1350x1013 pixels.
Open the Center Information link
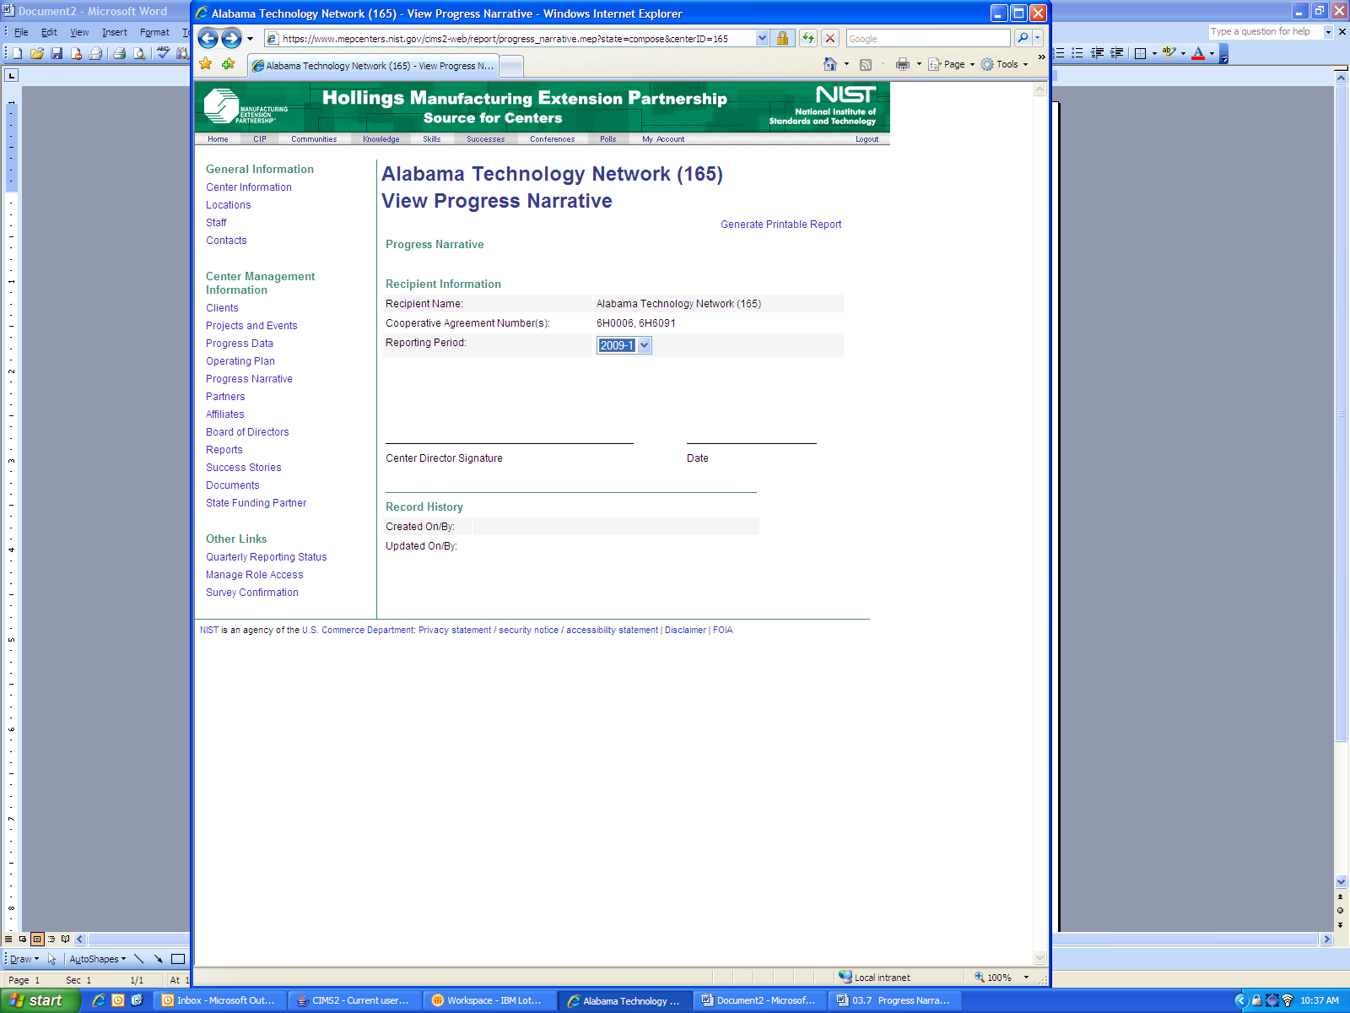coord(249,187)
